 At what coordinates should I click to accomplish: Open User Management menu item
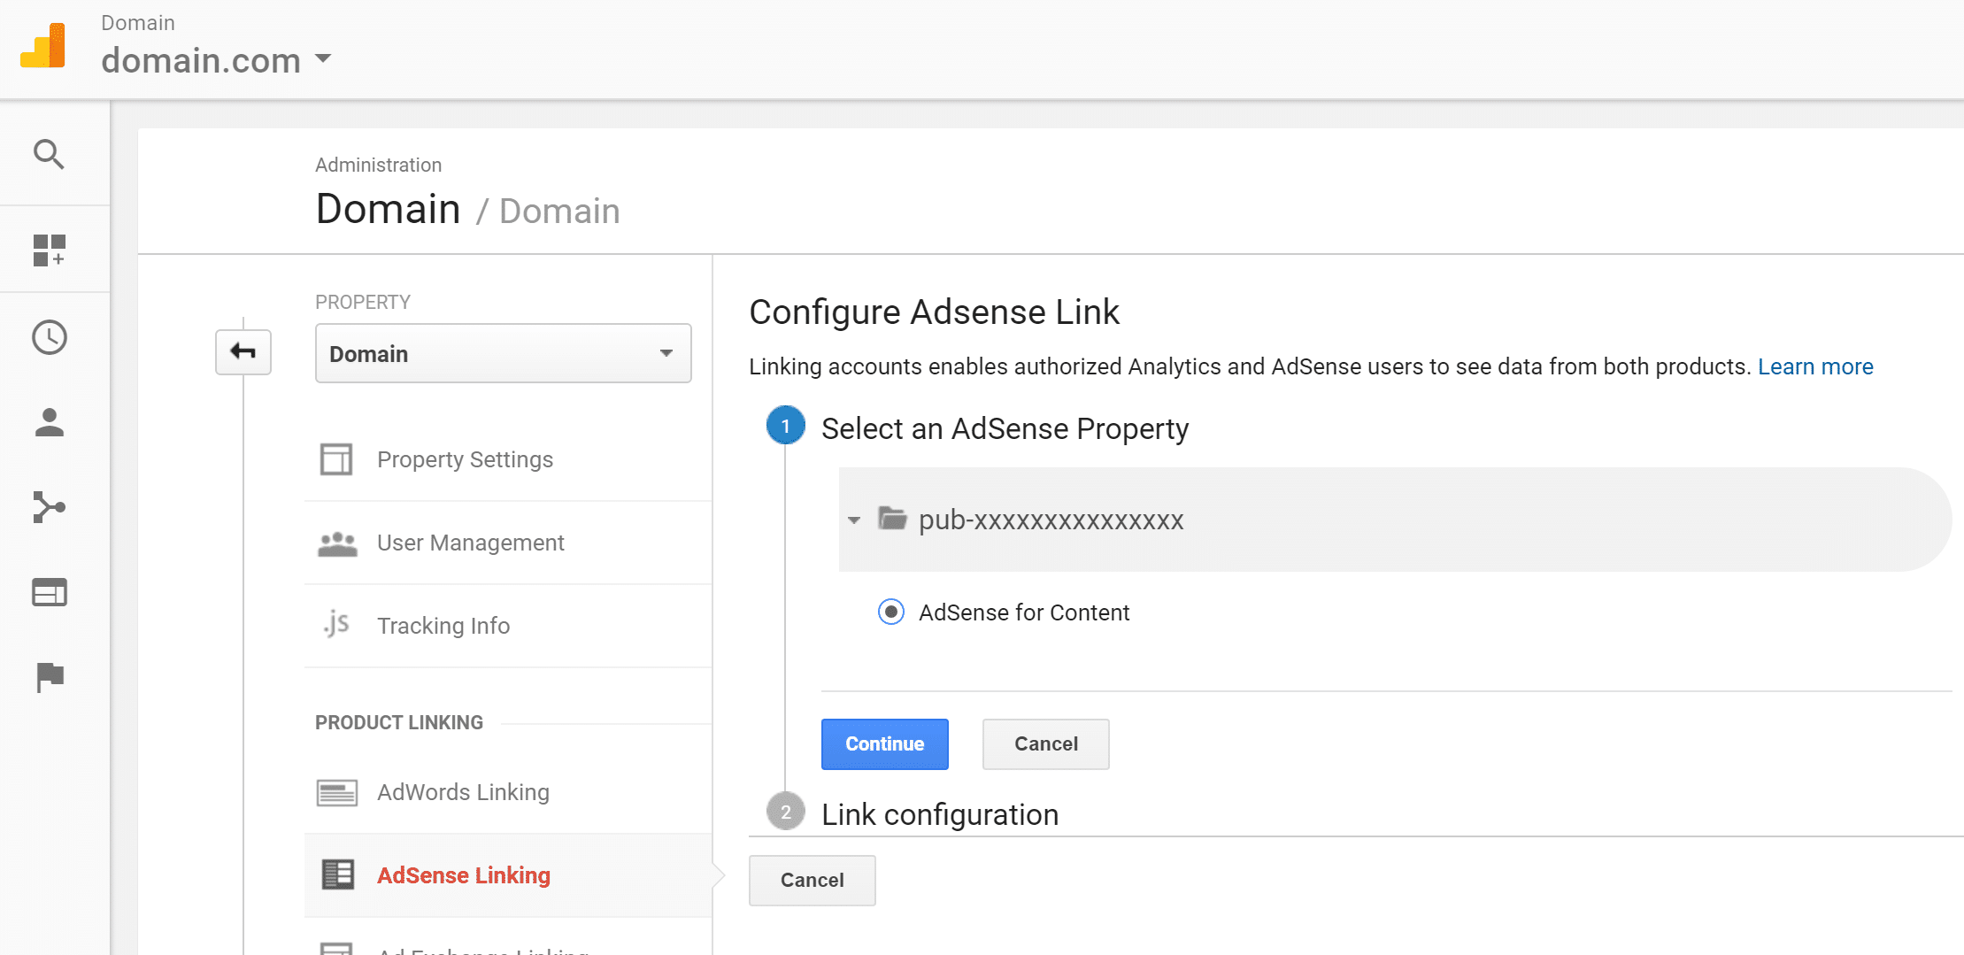[x=508, y=543]
